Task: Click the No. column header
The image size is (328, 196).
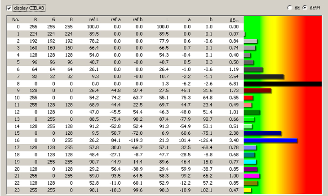Action: [x=16, y=19]
